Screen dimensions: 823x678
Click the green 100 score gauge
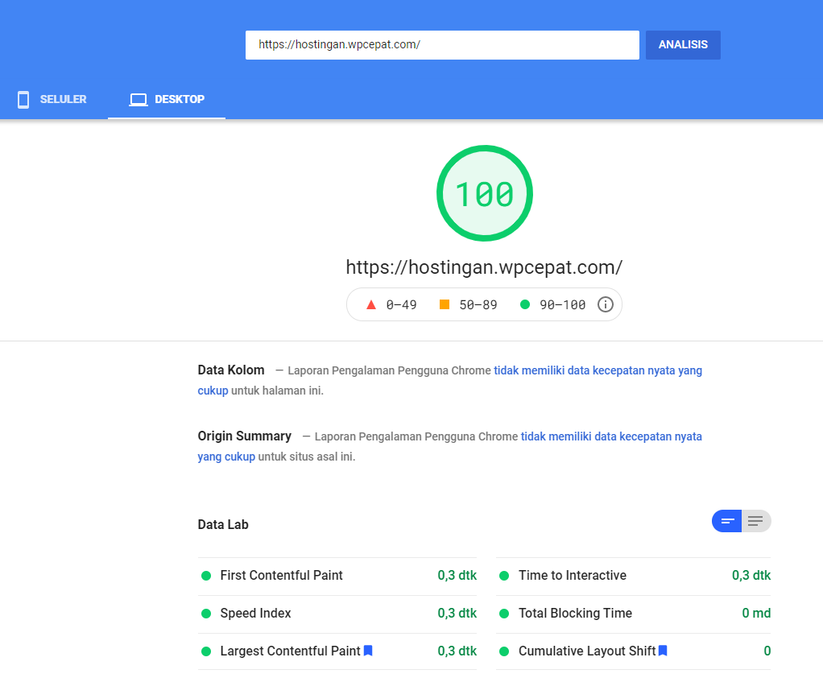pos(484,193)
